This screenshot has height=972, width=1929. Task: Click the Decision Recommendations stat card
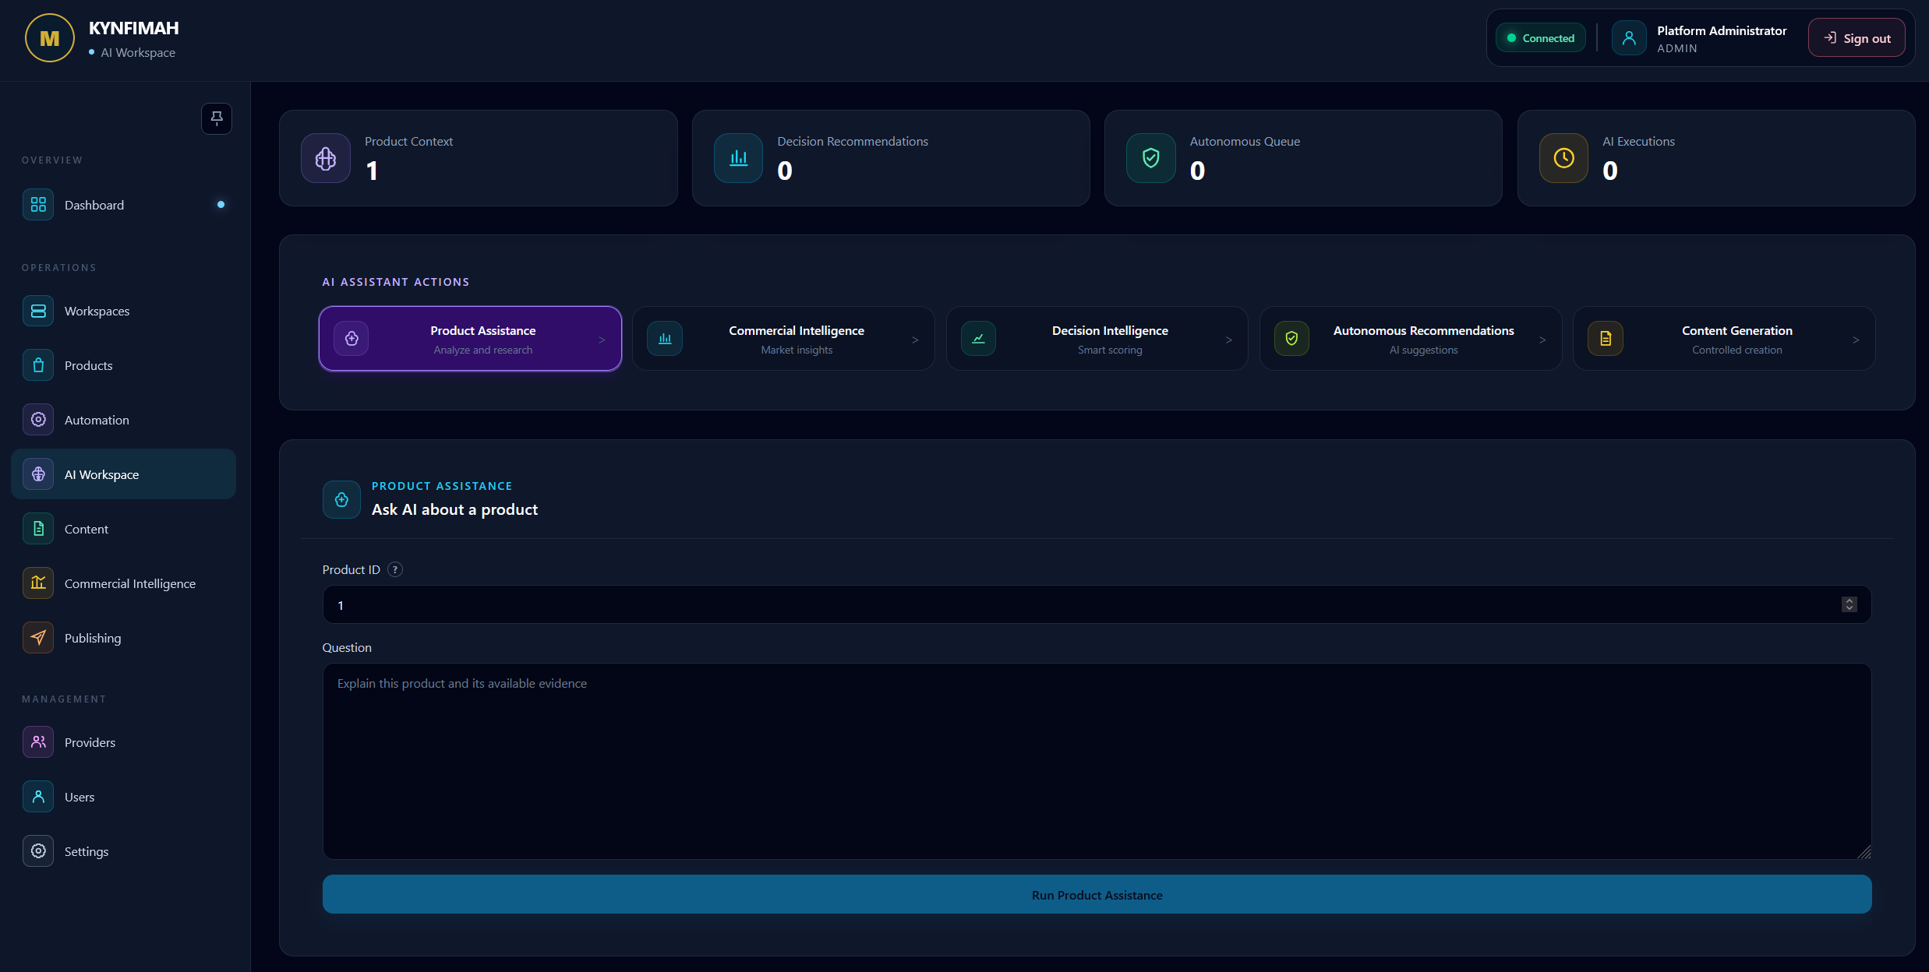891,158
